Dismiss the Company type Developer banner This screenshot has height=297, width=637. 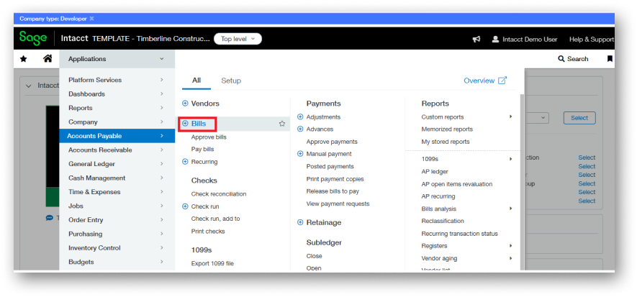point(92,19)
